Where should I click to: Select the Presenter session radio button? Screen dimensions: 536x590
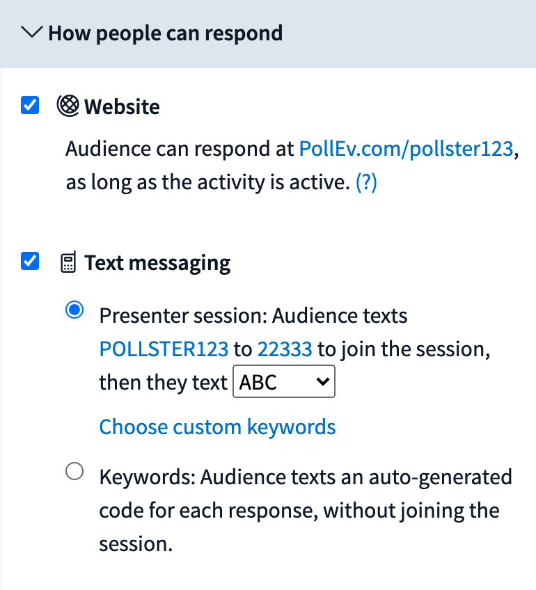74,310
